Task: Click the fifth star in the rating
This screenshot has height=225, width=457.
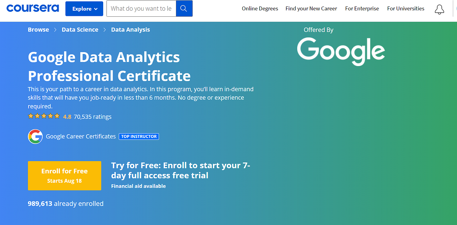Action: coord(57,116)
